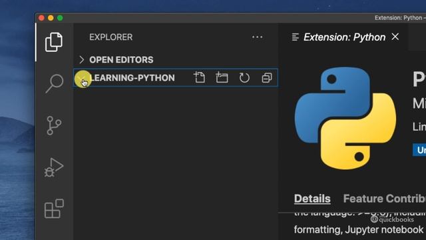Click the yellow minimize window button
The width and height of the screenshot is (426, 240).
click(51, 18)
